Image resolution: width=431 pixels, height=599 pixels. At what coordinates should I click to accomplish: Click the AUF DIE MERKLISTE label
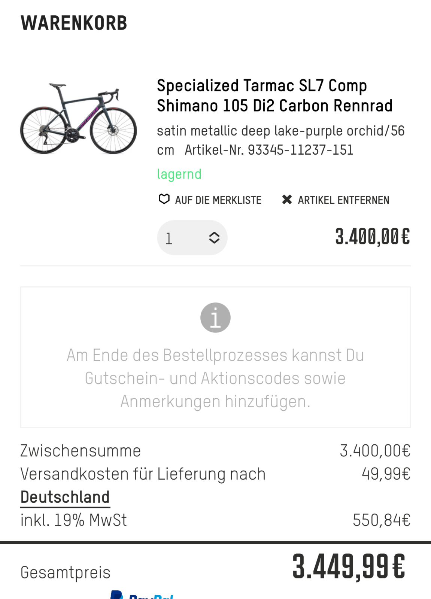click(x=218, y=200)
